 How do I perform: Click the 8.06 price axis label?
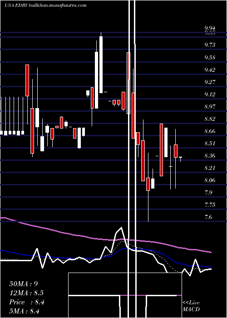click(210, 180)
